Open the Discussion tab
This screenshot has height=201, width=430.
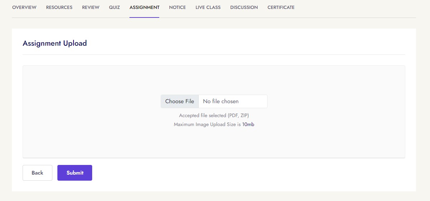pos(244,7)
